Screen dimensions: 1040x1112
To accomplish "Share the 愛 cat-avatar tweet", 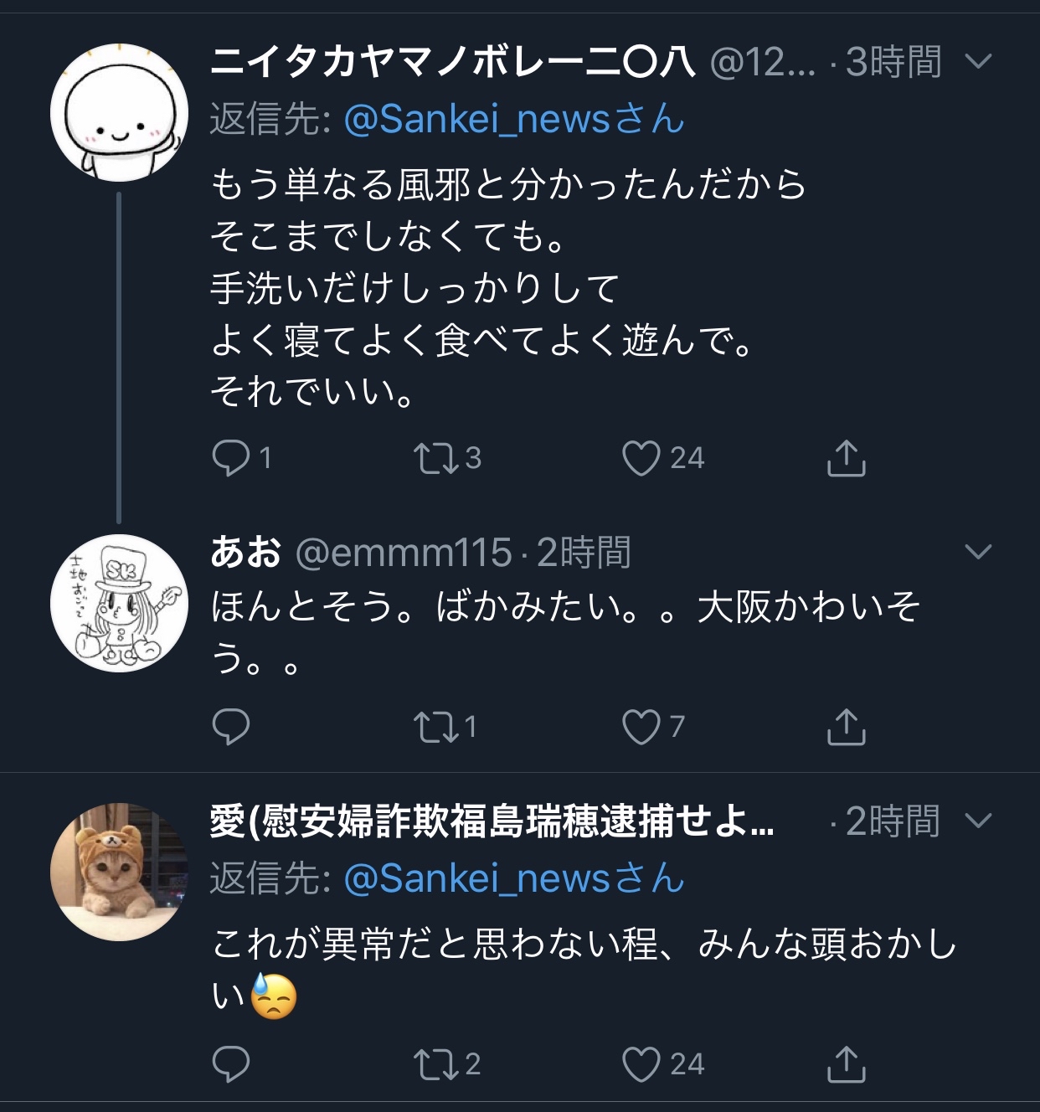I will [846, 1064].
